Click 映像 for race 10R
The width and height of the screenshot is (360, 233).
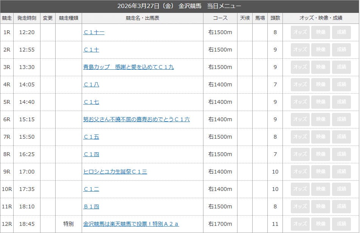click(321, 189)
